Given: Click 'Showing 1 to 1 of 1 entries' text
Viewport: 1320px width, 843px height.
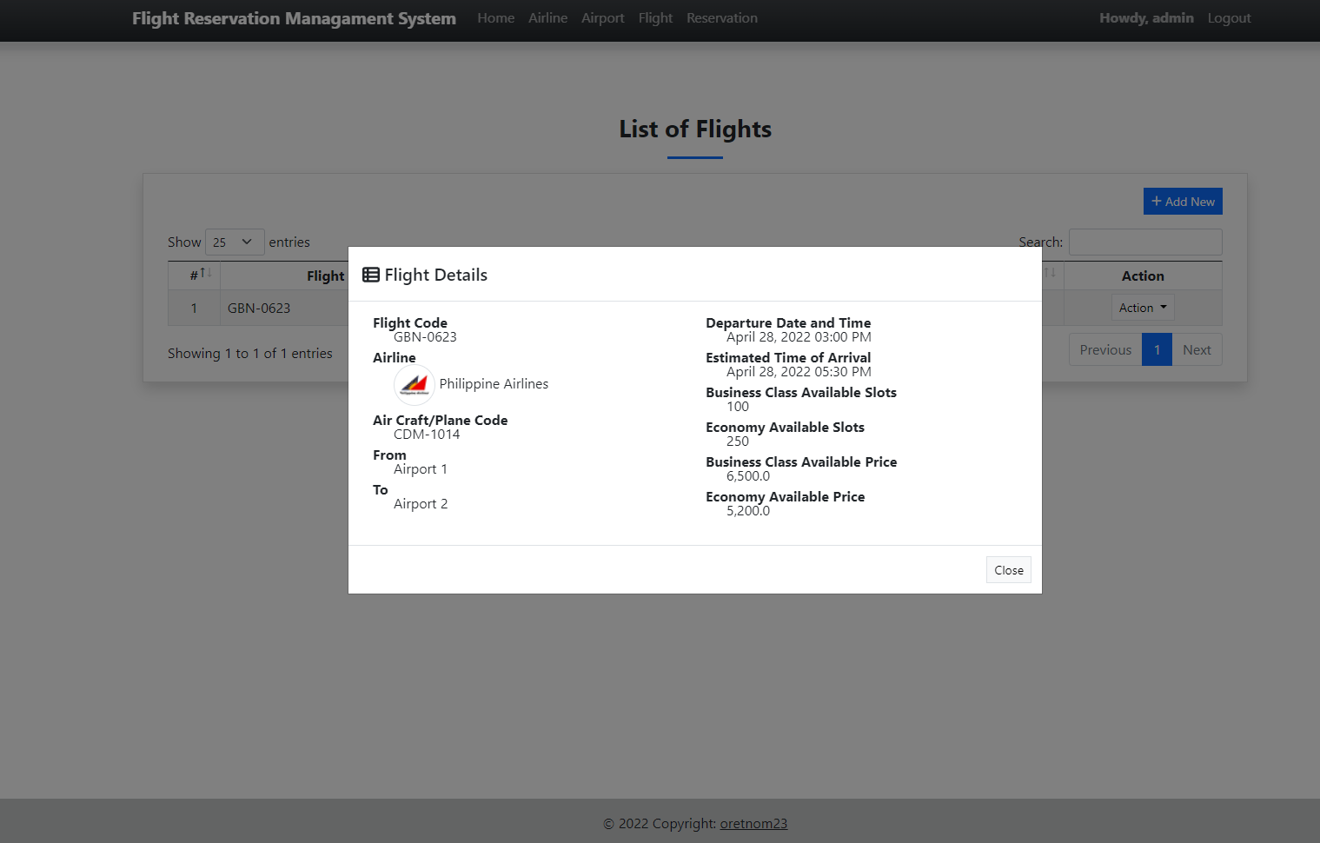Looking at the screenshot, I should tap(250, 354).
